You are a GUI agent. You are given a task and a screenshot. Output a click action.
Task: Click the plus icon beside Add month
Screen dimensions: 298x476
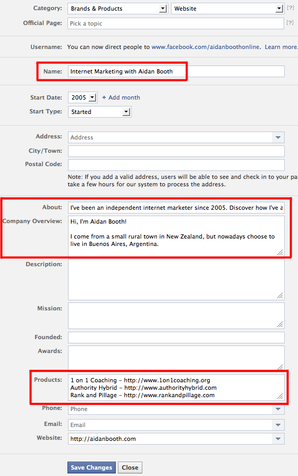coord(104,97)
